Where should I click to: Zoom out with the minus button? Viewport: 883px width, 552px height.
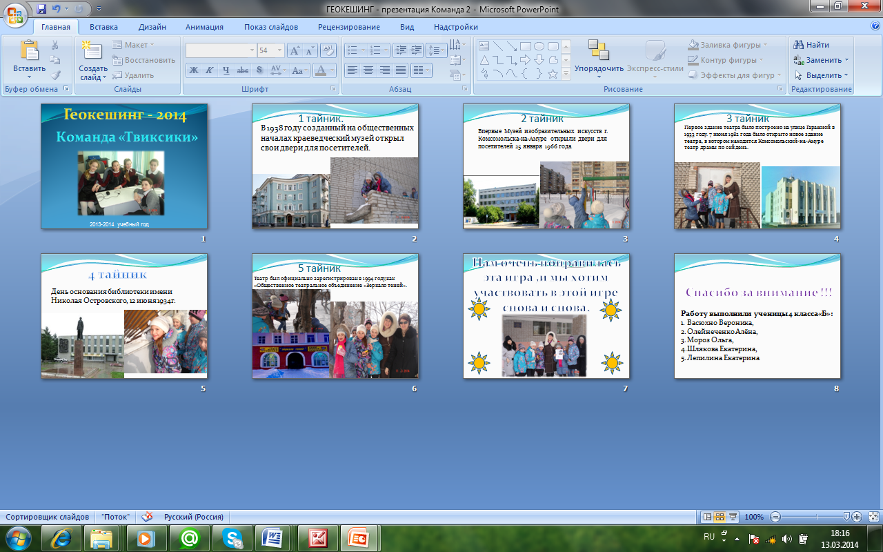pyautogui.click(x=775, y=517)
